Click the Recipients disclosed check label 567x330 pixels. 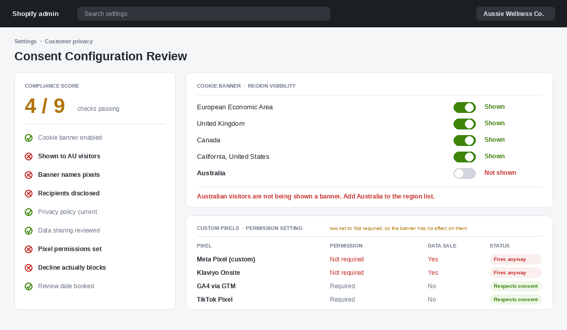pyautogui.click(x=69, y=193)
